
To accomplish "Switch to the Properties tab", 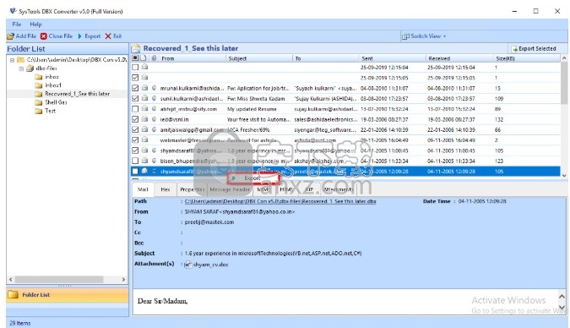I will (x=193, y=189).
